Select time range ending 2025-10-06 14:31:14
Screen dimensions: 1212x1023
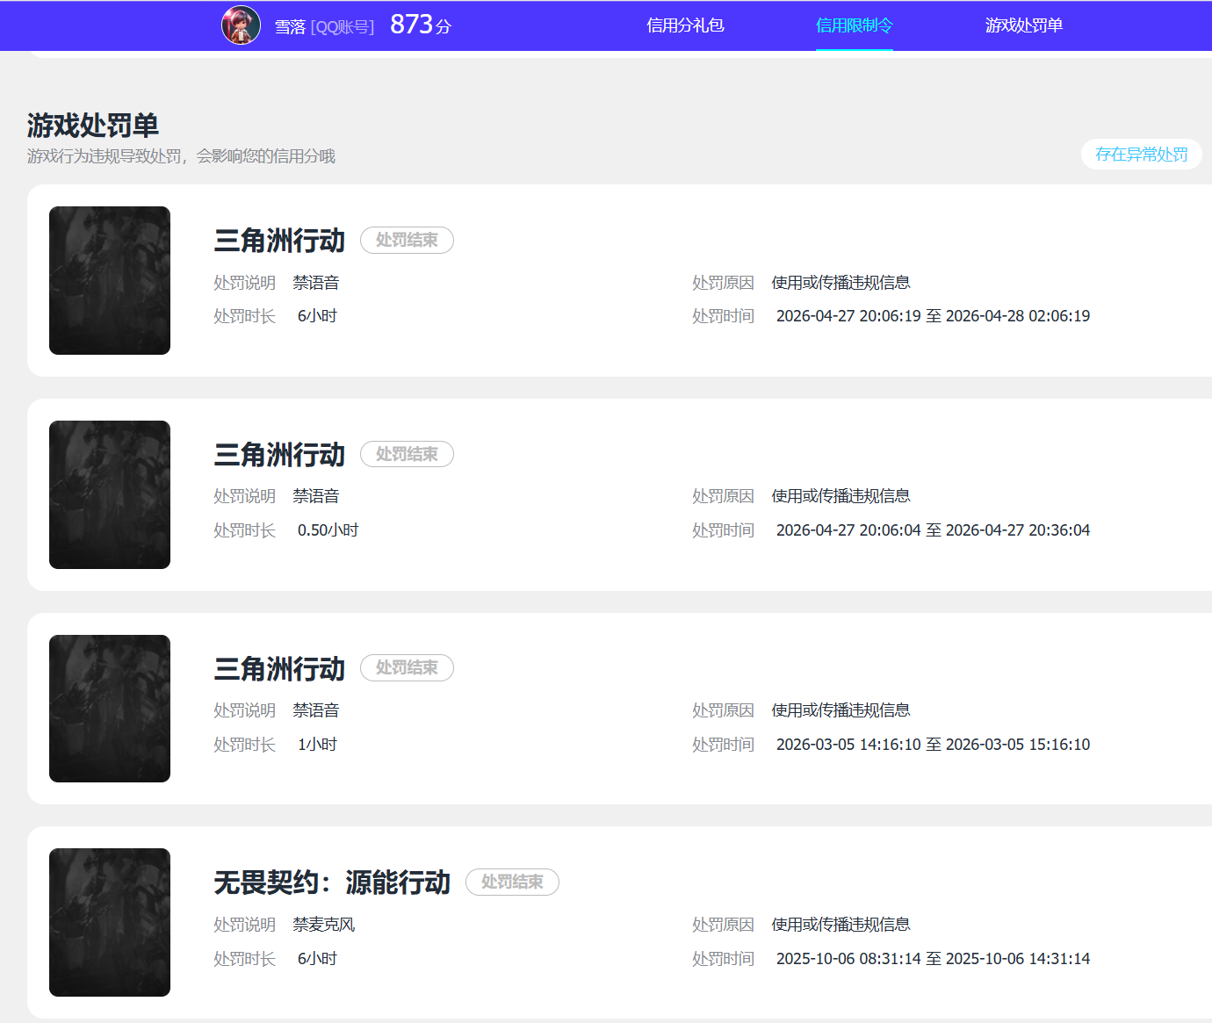(933, 959)
